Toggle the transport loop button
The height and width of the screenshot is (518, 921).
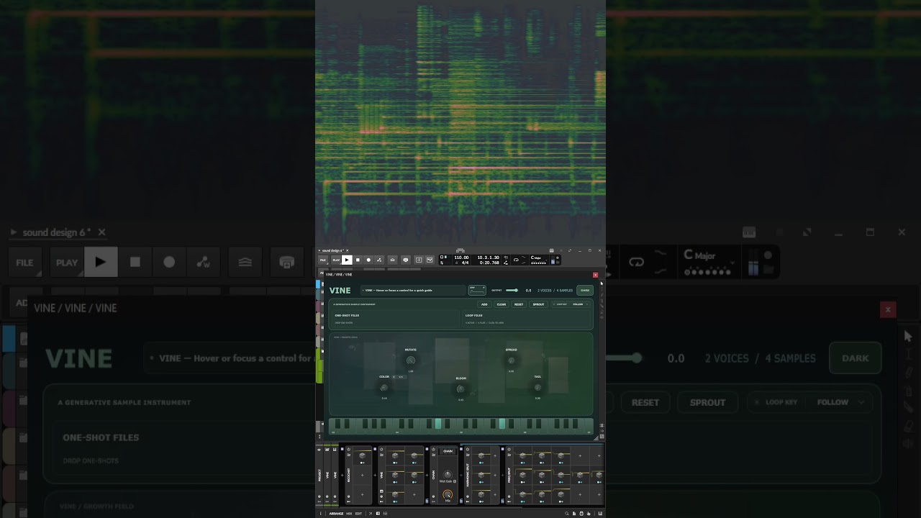coord(516,260)
